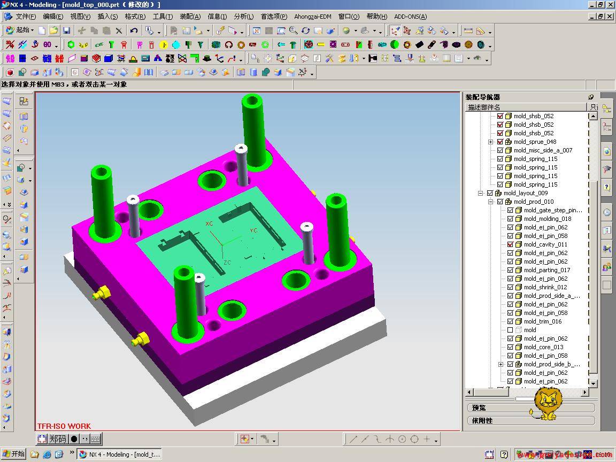Open the History clock icon in sidebar
The image size is (616, 462).
pos(607,212)
